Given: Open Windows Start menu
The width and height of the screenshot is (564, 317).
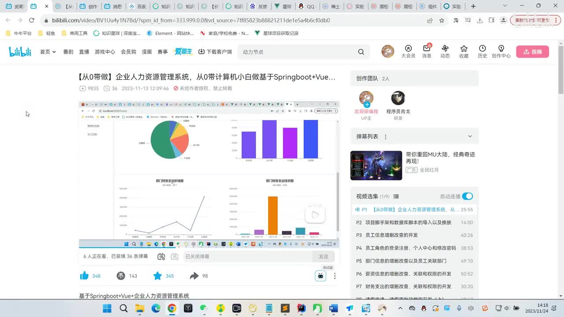Looking at the screenshot, I should coord(107,308).
